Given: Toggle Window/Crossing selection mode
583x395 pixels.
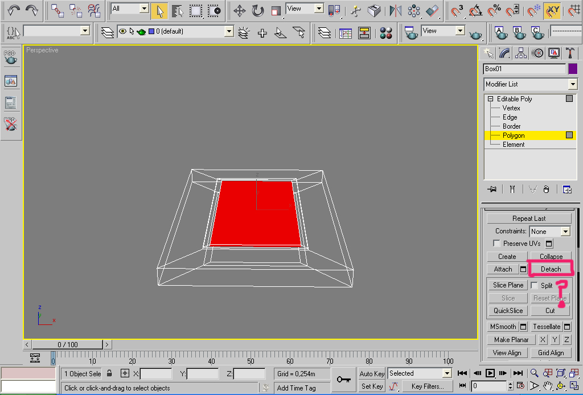Looking at the screenshot, I should [214, 11].
